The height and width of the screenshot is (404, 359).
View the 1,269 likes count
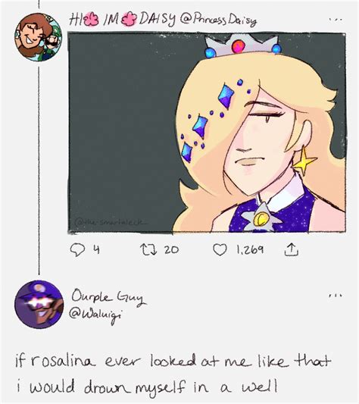(x=250, y=249)
